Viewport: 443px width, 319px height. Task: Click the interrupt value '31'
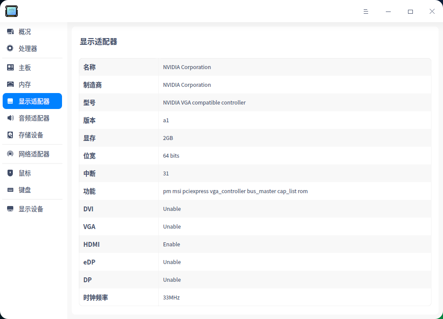coord(166,174)
